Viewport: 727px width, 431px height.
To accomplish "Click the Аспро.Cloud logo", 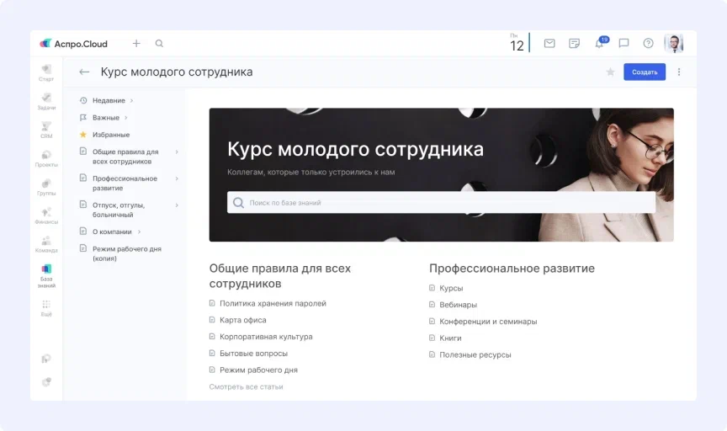I will click(73, 44).
